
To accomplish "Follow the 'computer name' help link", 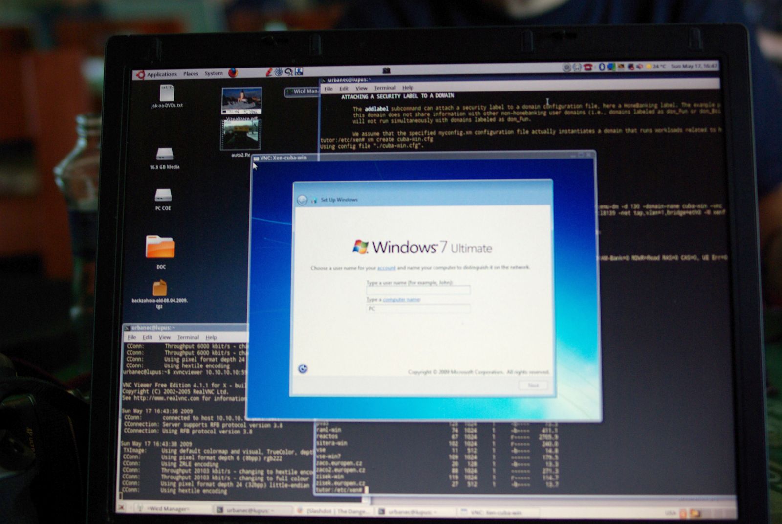I will (x=401, y=299).
